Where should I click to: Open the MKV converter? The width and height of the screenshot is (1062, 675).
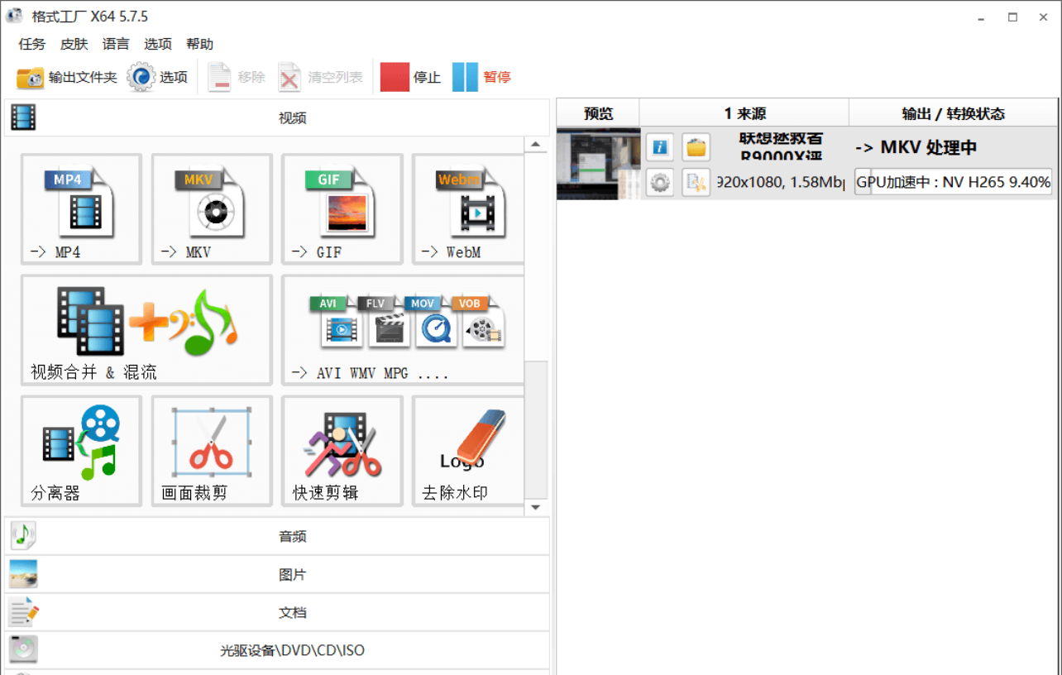coord(211,208)
